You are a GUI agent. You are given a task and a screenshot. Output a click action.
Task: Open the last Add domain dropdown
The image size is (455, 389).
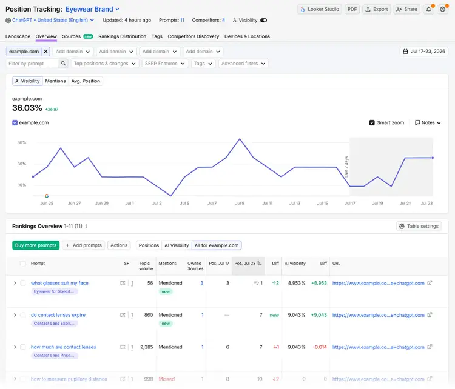tap(203, 52)
